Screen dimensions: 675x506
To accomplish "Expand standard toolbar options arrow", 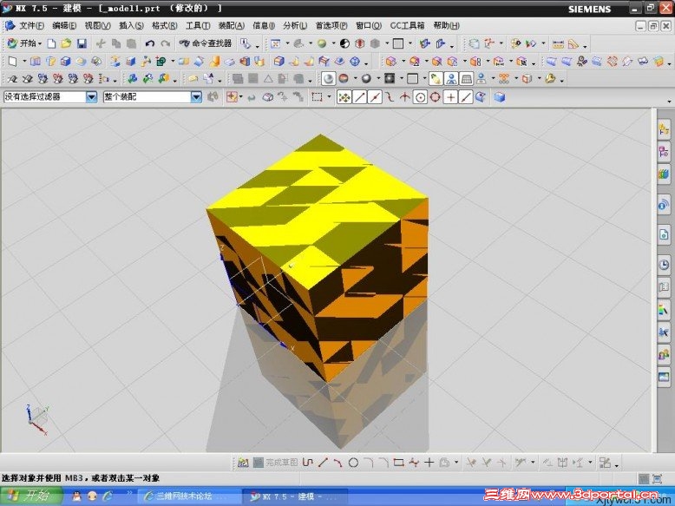I will click(258, 46).
